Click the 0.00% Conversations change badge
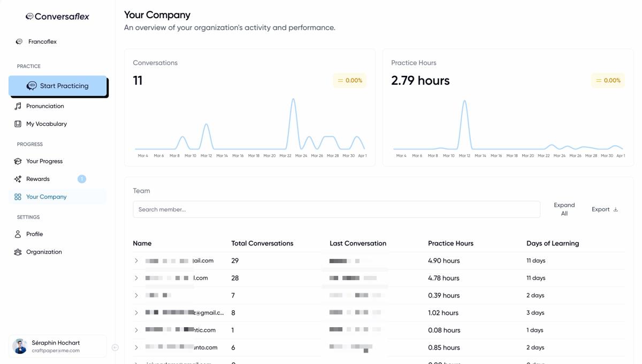642x364 pixels. pyautogui.click(x=349, y=80)
